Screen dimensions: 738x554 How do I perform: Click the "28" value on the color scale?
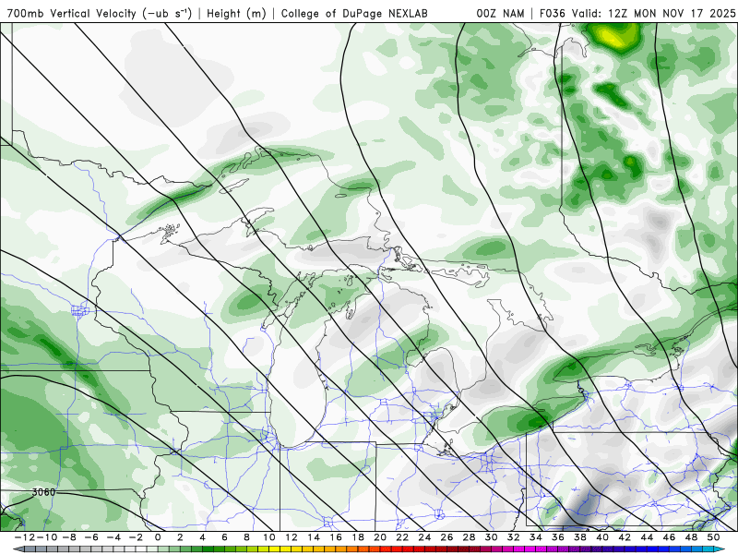(x=470, y=537)
